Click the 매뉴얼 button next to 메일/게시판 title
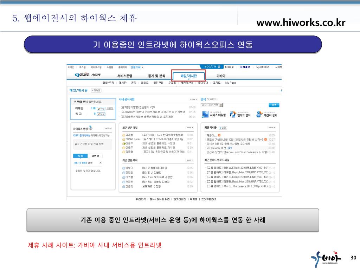Screen dimensions: 360x270 tap(96, 90)
